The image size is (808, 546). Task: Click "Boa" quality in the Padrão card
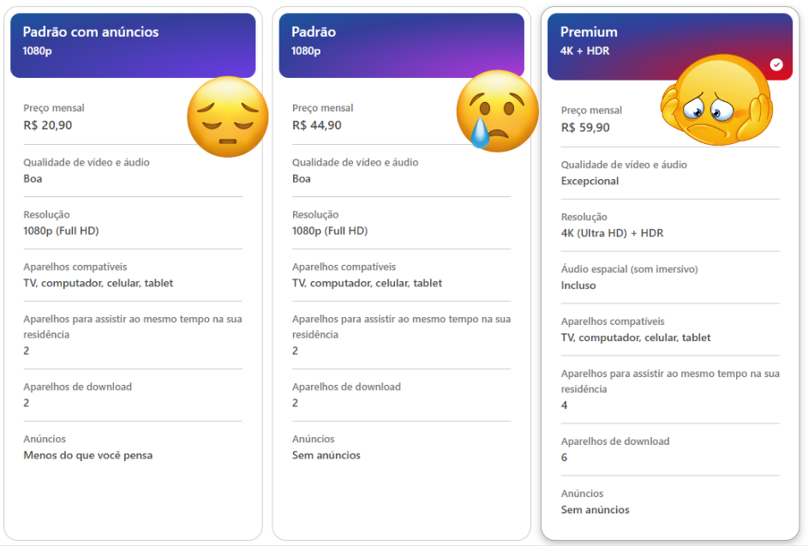click(x=301, y=178)
